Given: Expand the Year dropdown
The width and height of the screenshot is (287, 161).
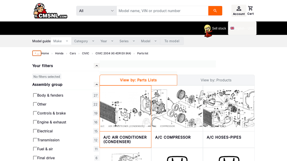Looking at the screenshot, I should [x=107, y=41].
